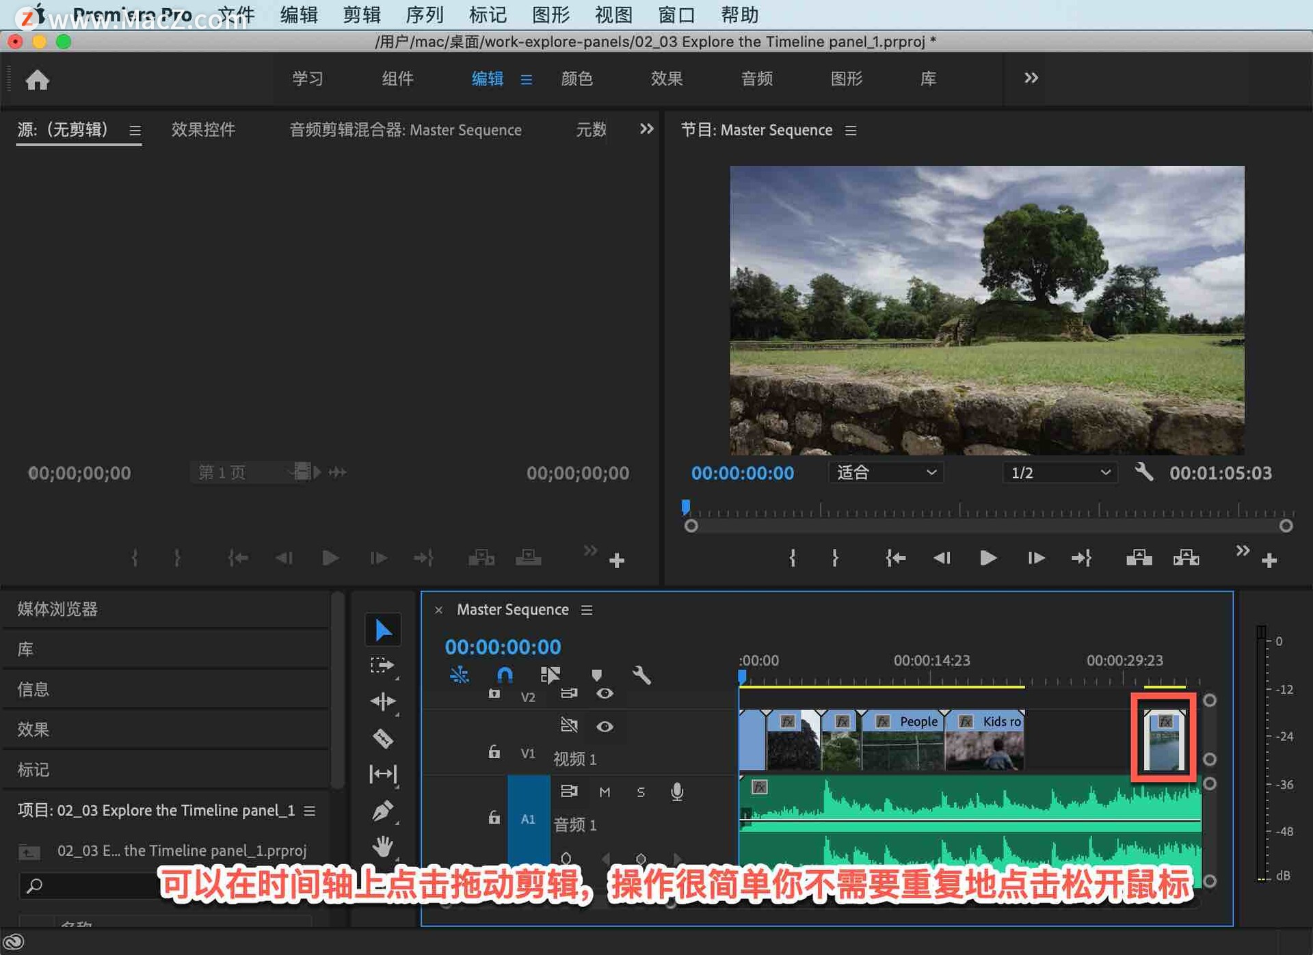Open playback resolution 1/2 dropdown

(1060, 472)
